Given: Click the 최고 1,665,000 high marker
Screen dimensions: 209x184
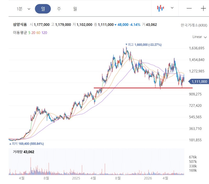Looking at the screenshot, I should [x=143, y=45].
